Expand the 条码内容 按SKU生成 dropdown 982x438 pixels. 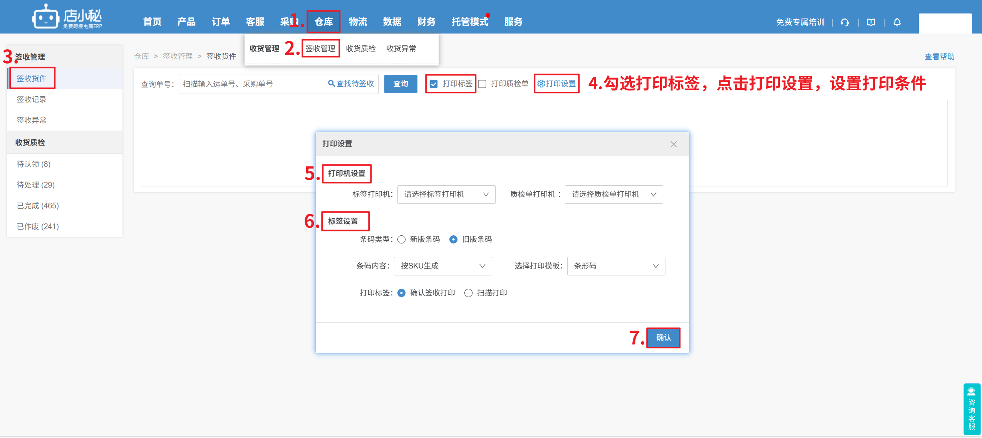coord(442,266)
